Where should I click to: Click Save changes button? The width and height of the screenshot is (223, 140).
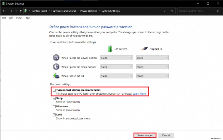pos(145,135)
